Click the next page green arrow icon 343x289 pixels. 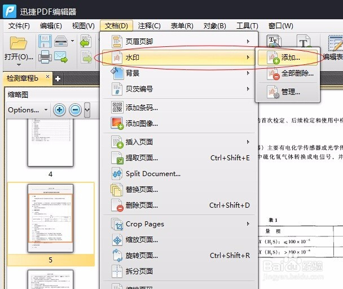click(x=87, y=57)
